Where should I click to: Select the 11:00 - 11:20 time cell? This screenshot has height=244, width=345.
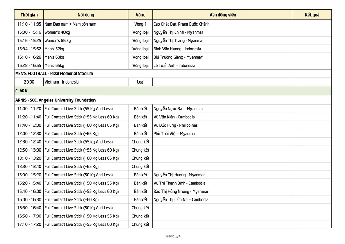[x=29, y=109]
